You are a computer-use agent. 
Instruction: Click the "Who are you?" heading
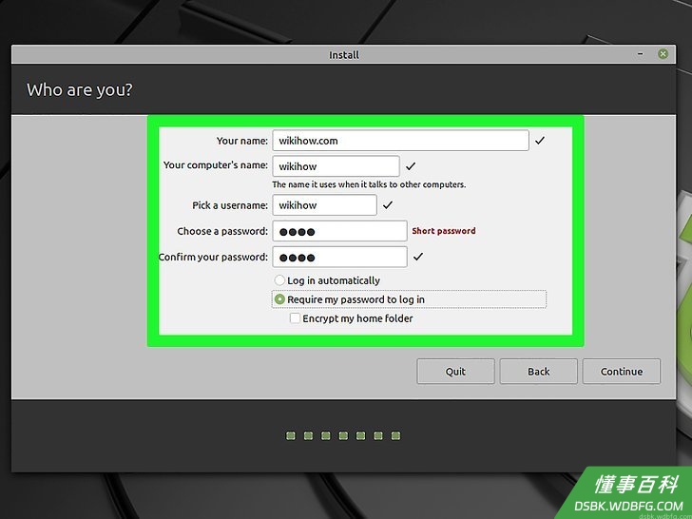click(80, 89)
